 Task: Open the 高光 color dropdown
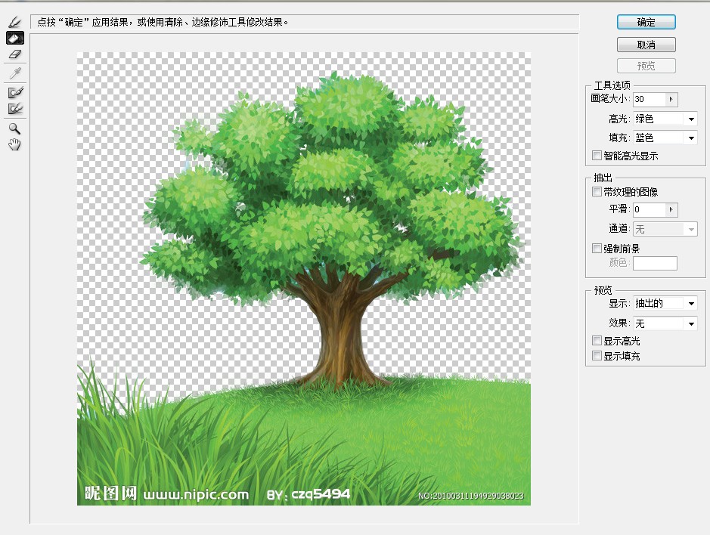(690, 119)
